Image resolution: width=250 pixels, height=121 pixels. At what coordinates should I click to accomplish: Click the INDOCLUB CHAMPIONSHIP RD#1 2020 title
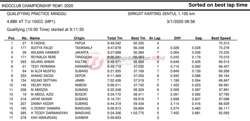[39, 5]
